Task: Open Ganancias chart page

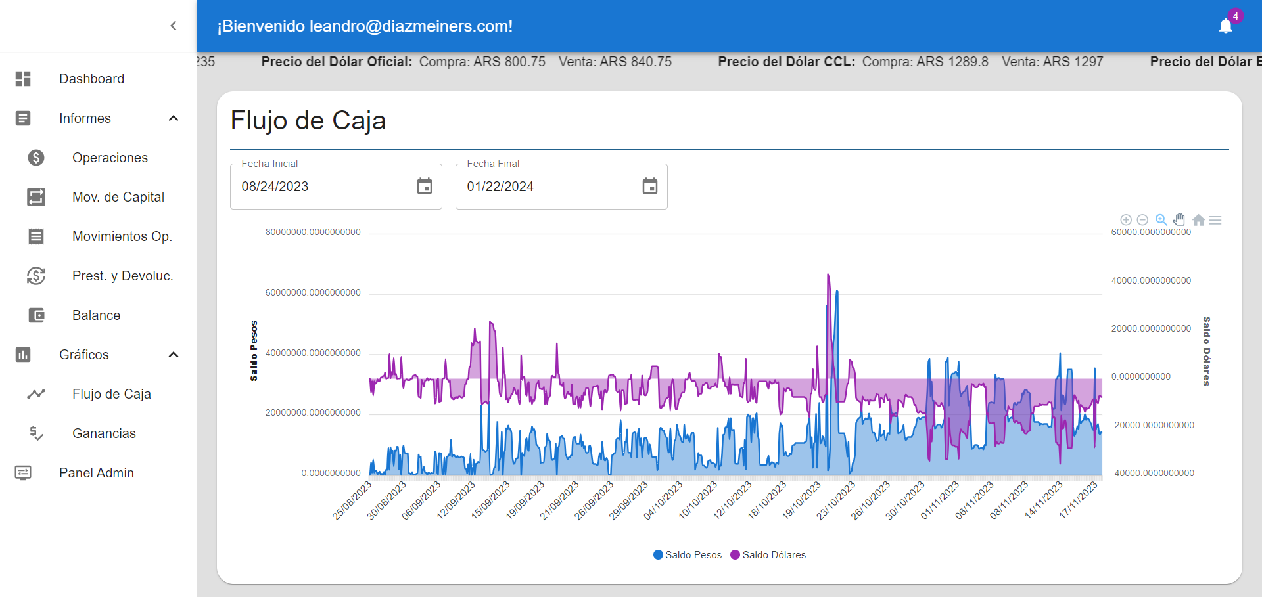Action: point(105,433)
